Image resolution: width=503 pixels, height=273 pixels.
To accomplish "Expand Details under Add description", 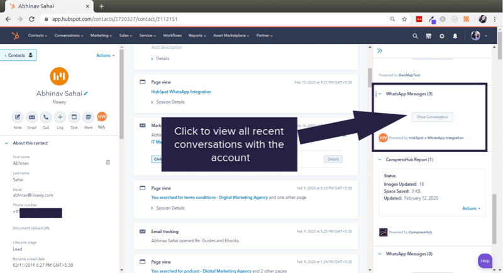I will pyautogui.click(x=160, y=59).
